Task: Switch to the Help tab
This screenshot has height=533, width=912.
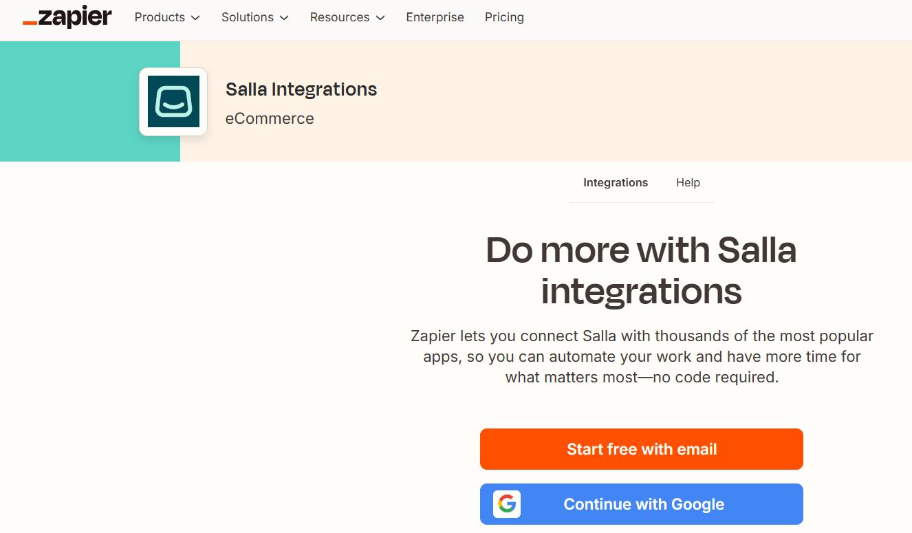Action: coord(688,182)
